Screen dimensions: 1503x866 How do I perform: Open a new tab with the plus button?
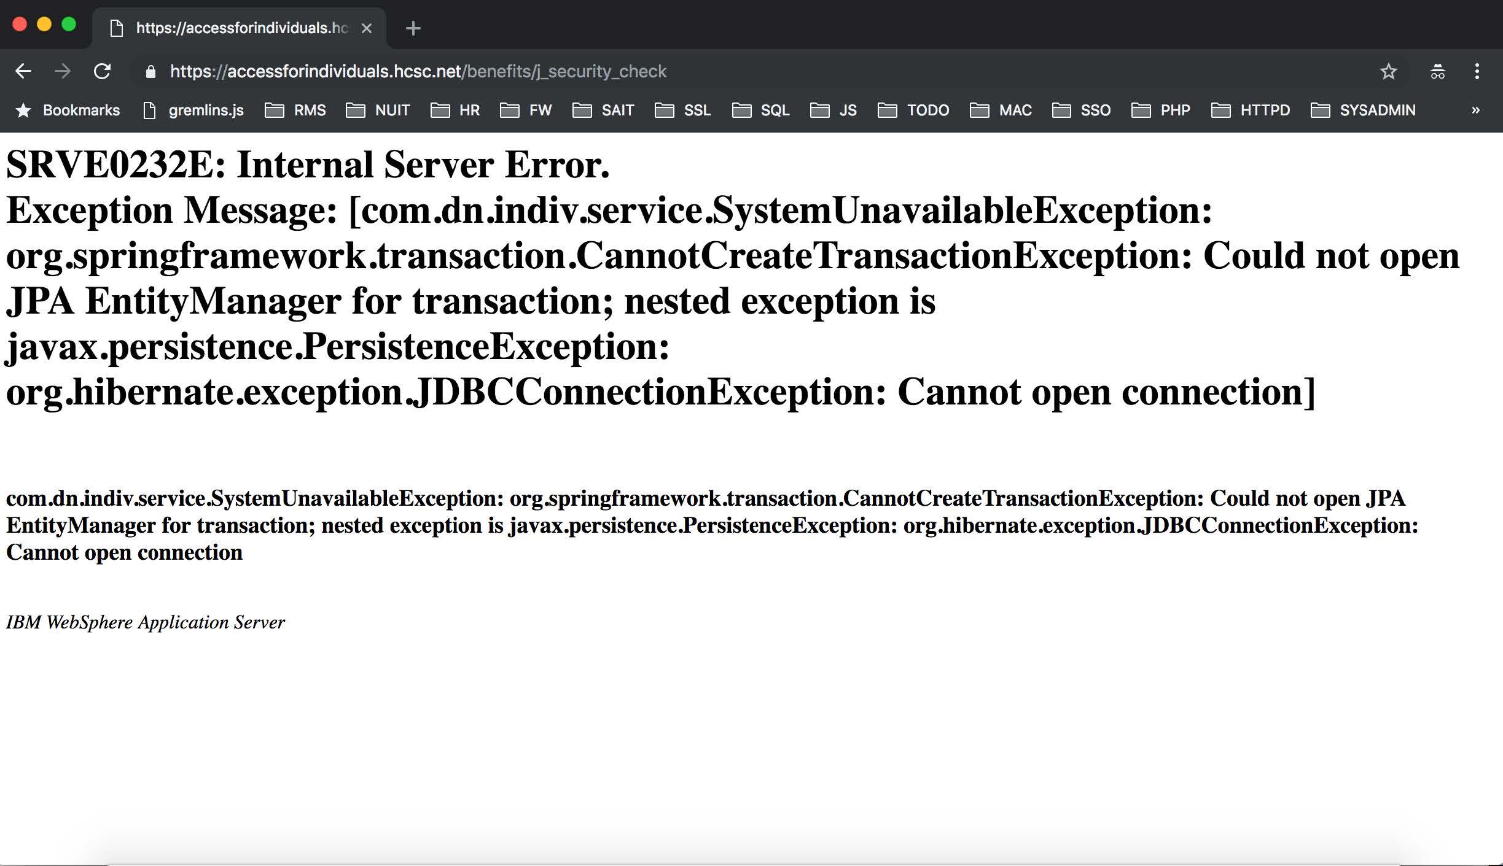(x=413, y=28)
